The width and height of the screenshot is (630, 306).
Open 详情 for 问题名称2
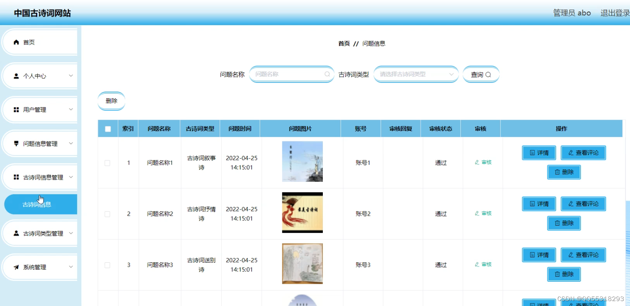tap(539, 204)
